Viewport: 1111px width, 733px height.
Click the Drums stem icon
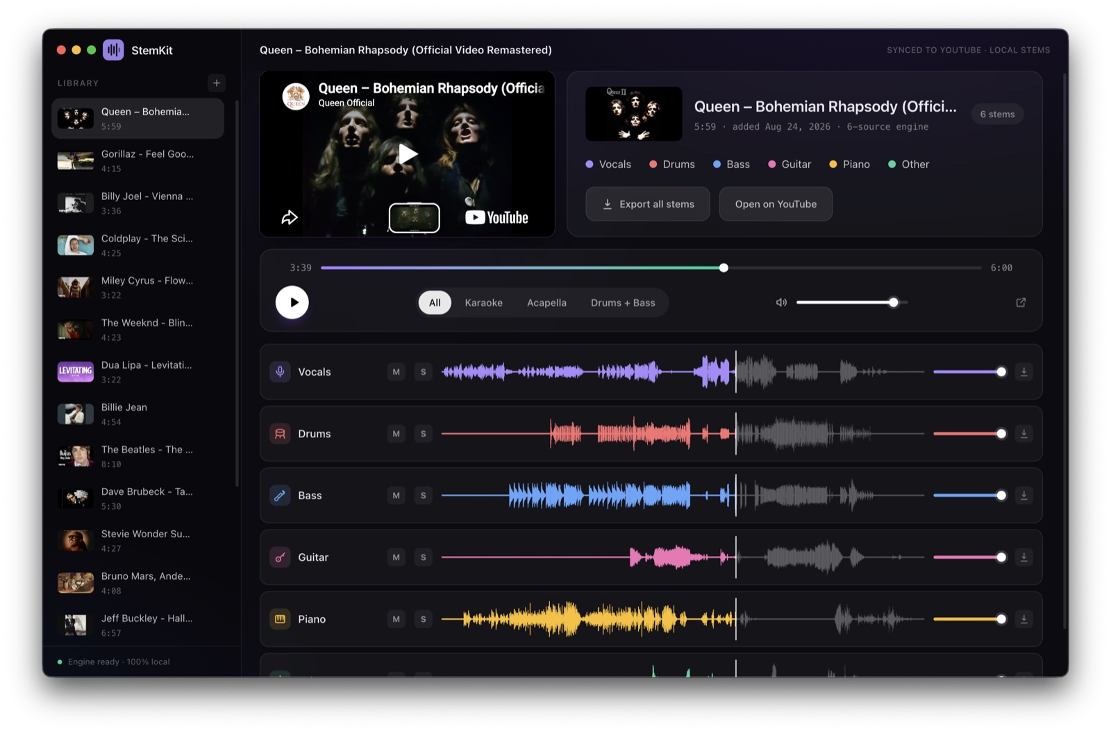tap(280, 434)
